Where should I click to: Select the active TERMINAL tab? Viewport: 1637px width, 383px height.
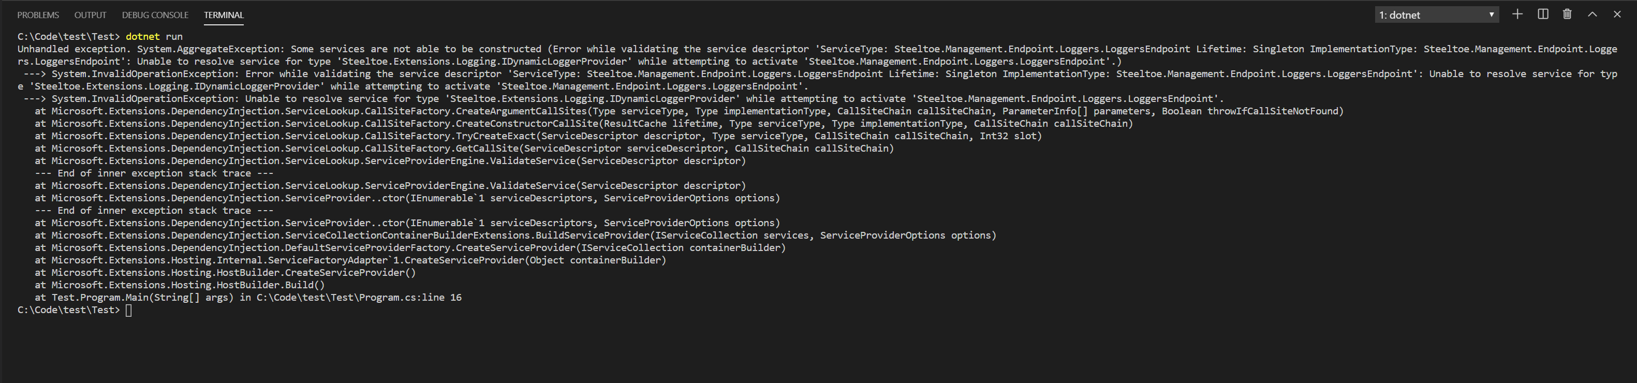click(223, 14)
